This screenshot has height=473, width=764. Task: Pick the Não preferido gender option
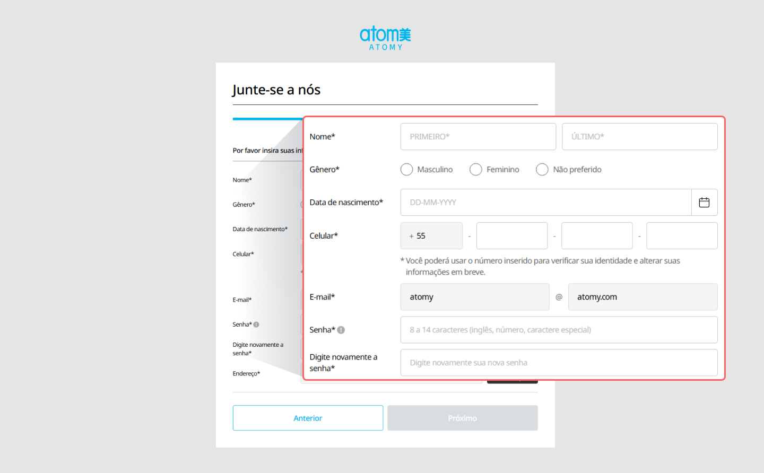[x=542, y=170]
